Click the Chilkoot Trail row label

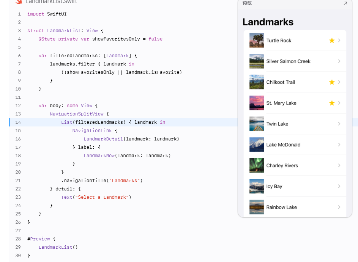click(281, 82)
